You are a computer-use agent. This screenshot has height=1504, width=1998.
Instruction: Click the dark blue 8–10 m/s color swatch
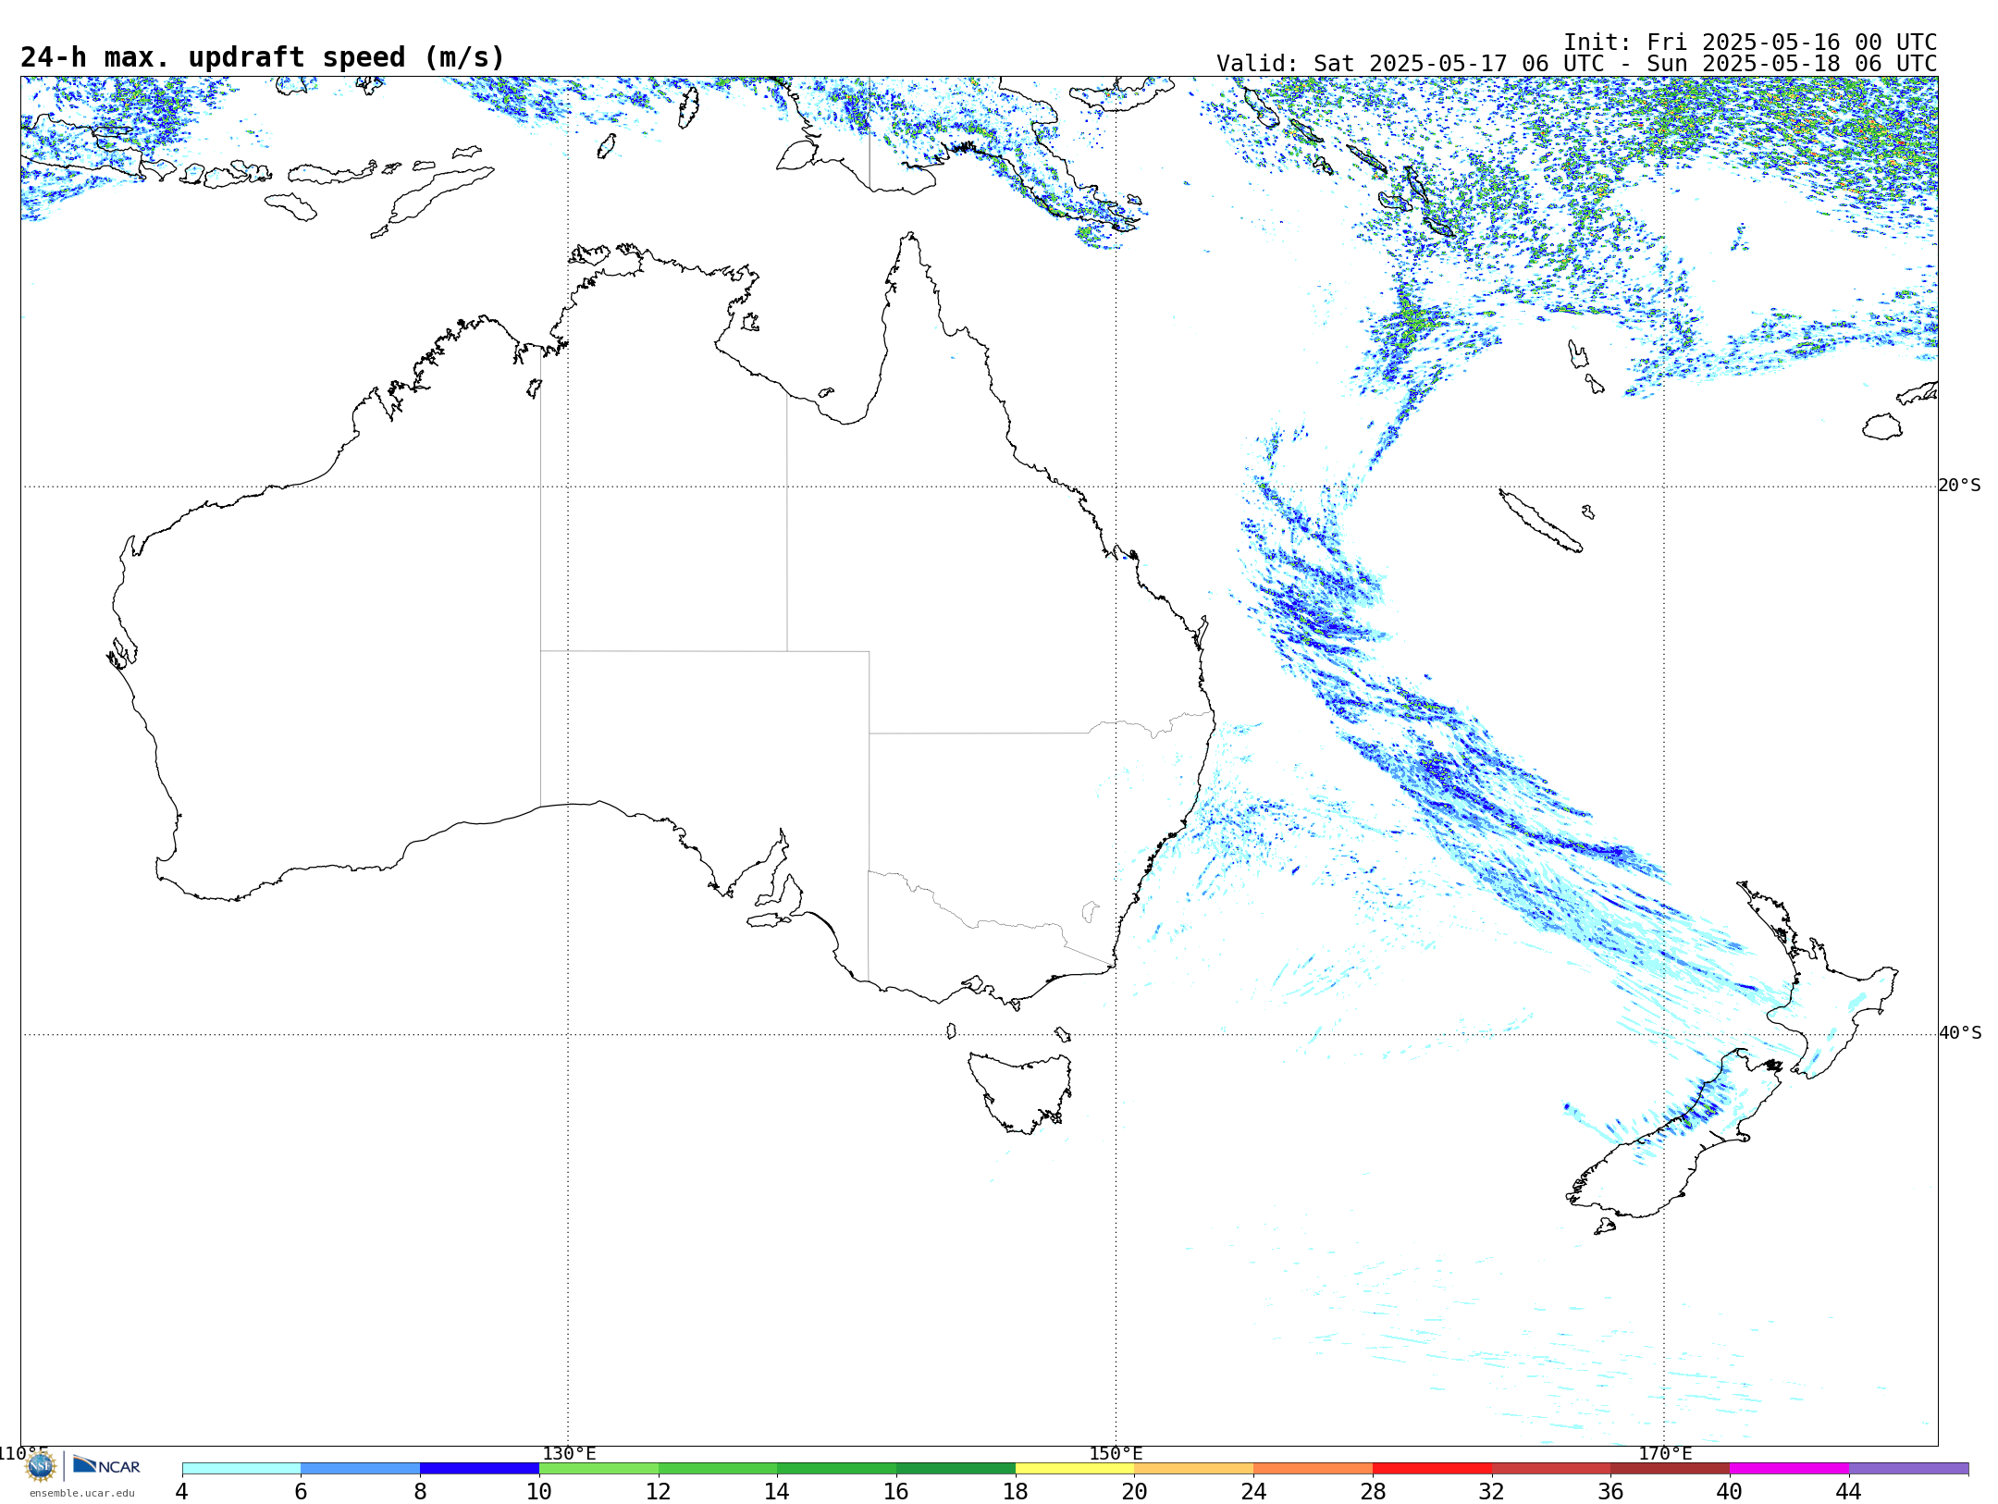[x=479, y=1469]
